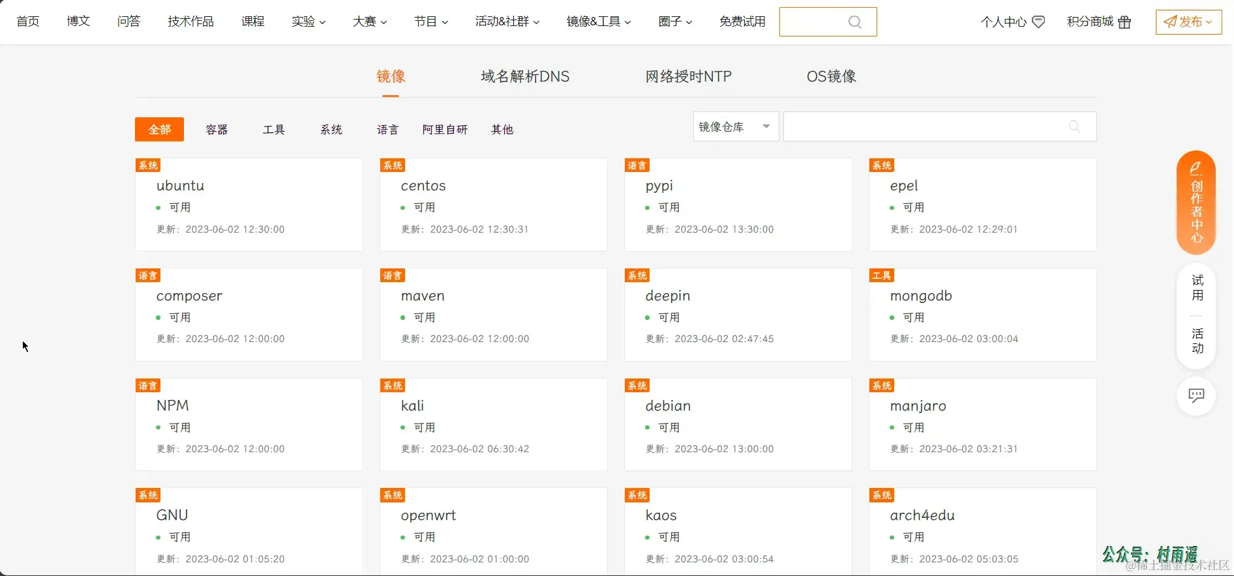Image resolution: width=1234 pixels, height=576 pixels.
Task: Open 个人中心
Action: (1003, 22)
